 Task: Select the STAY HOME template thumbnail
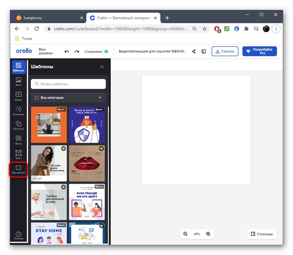point(49,233)
